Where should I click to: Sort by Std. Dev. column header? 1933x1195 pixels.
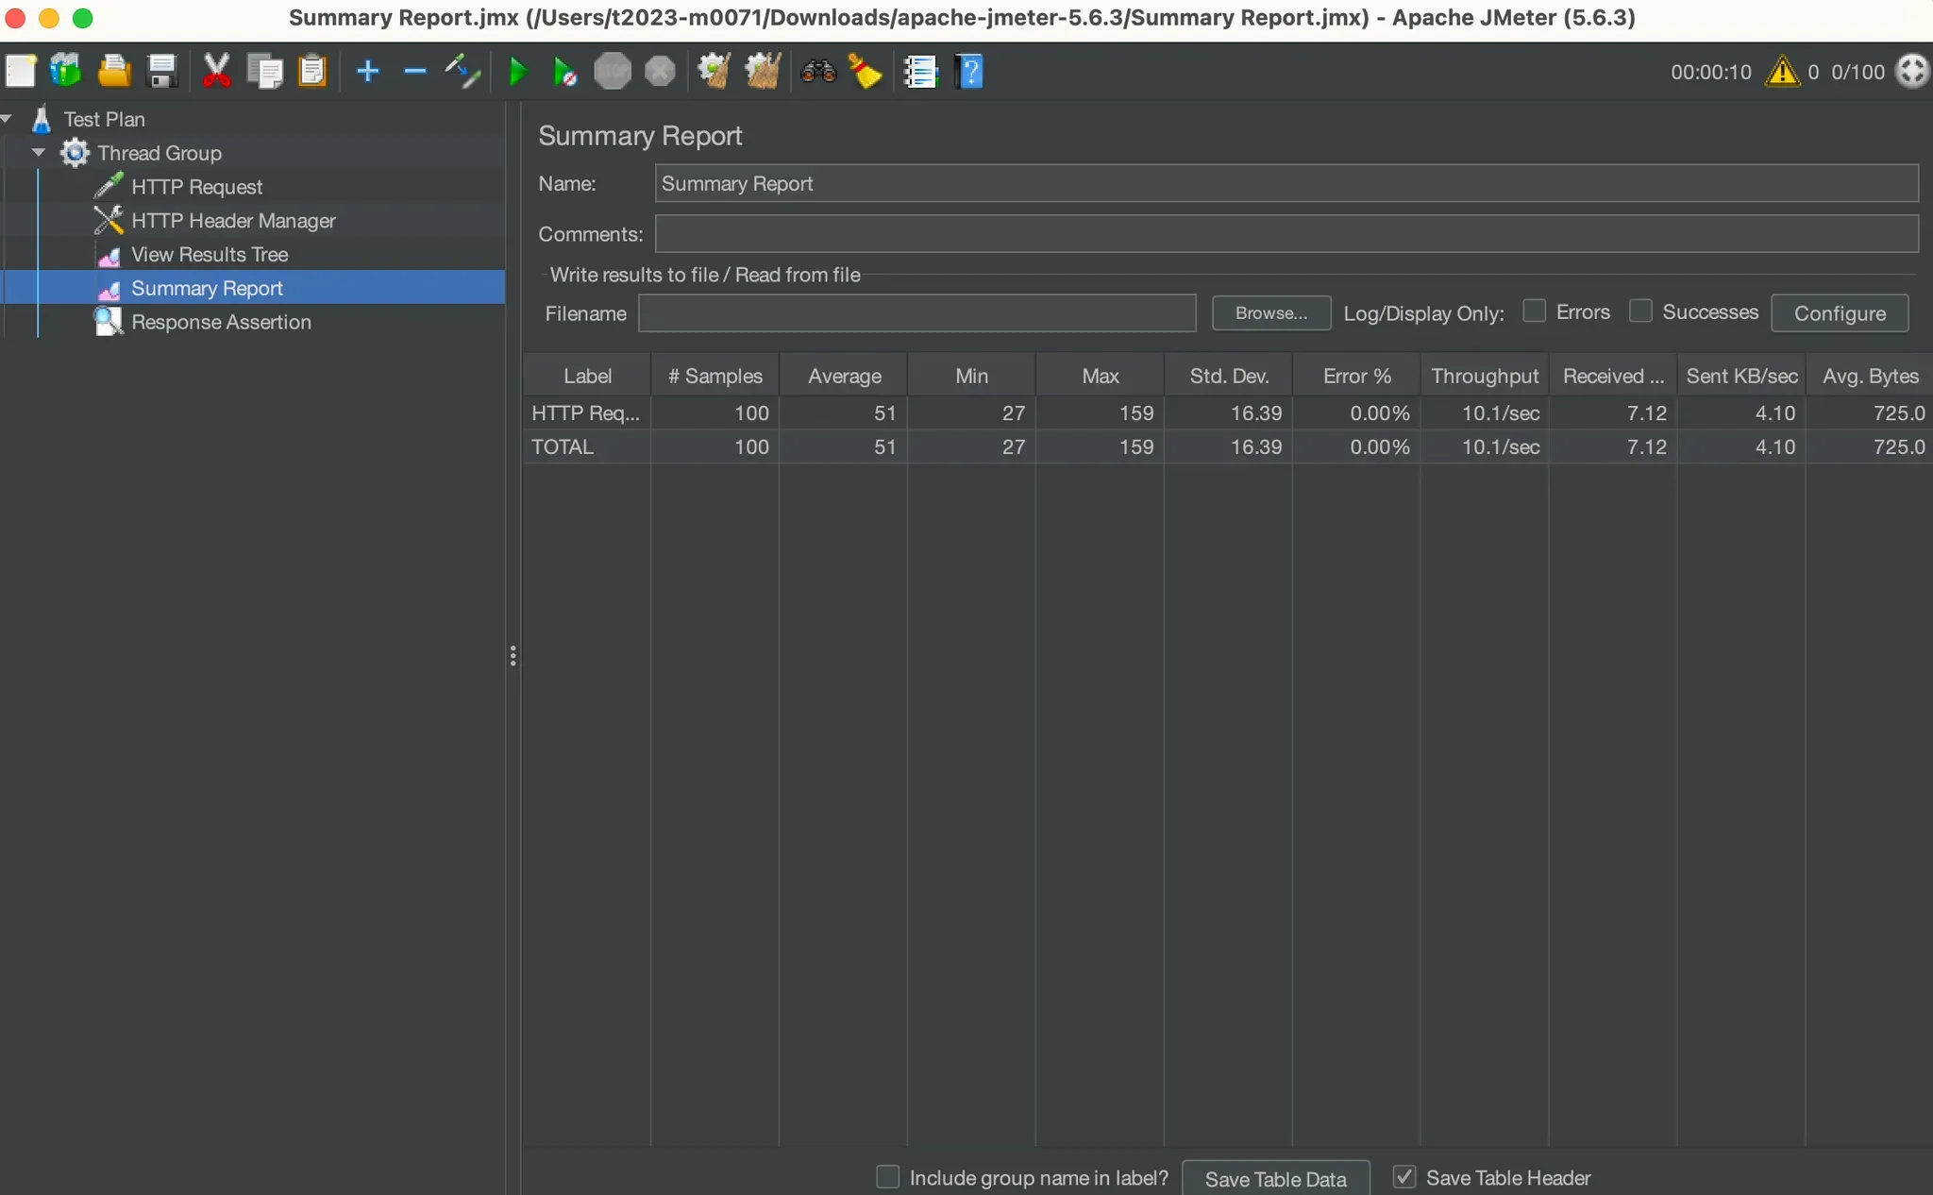1228,376
